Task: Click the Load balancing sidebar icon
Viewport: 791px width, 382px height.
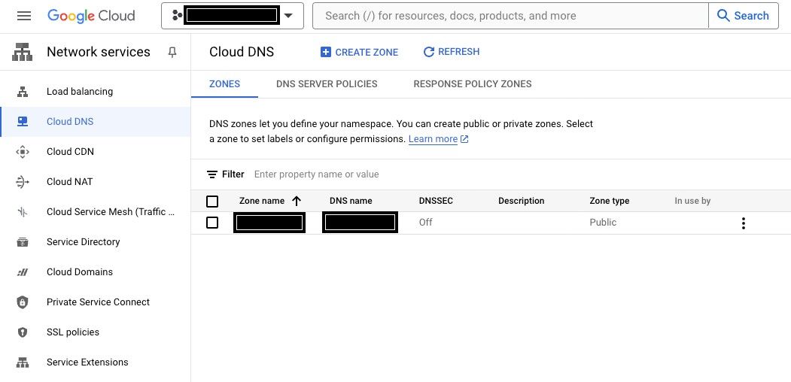Action: tap(23, 92)
